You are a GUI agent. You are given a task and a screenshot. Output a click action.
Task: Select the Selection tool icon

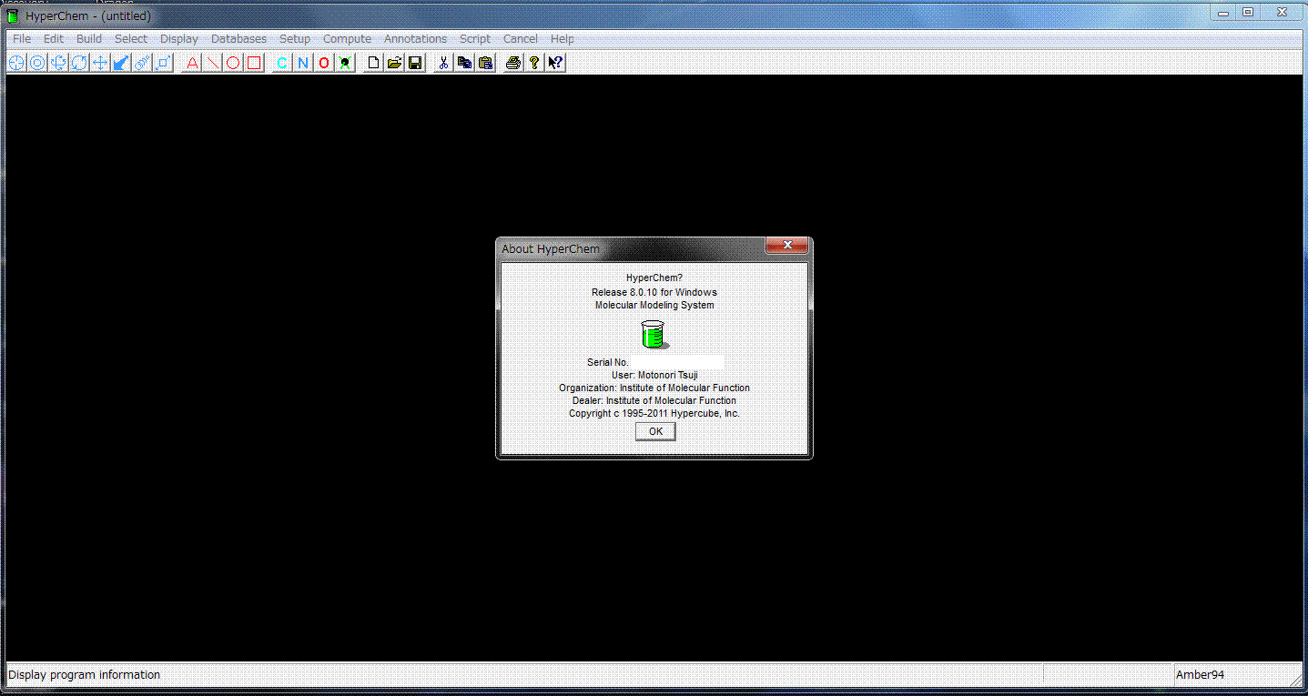click(37, 63)
